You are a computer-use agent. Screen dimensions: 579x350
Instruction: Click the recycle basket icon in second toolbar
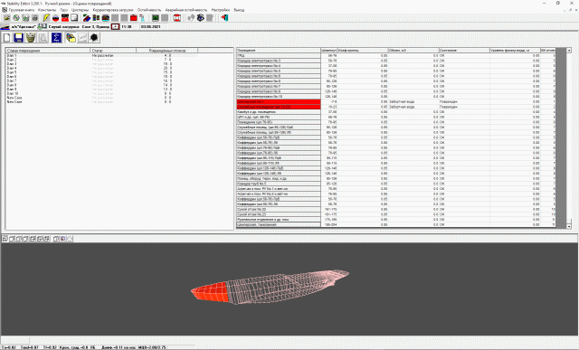(31, 38)
